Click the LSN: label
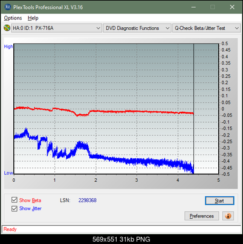The width and height of the screenshot is (243, 244). (65, 201)
